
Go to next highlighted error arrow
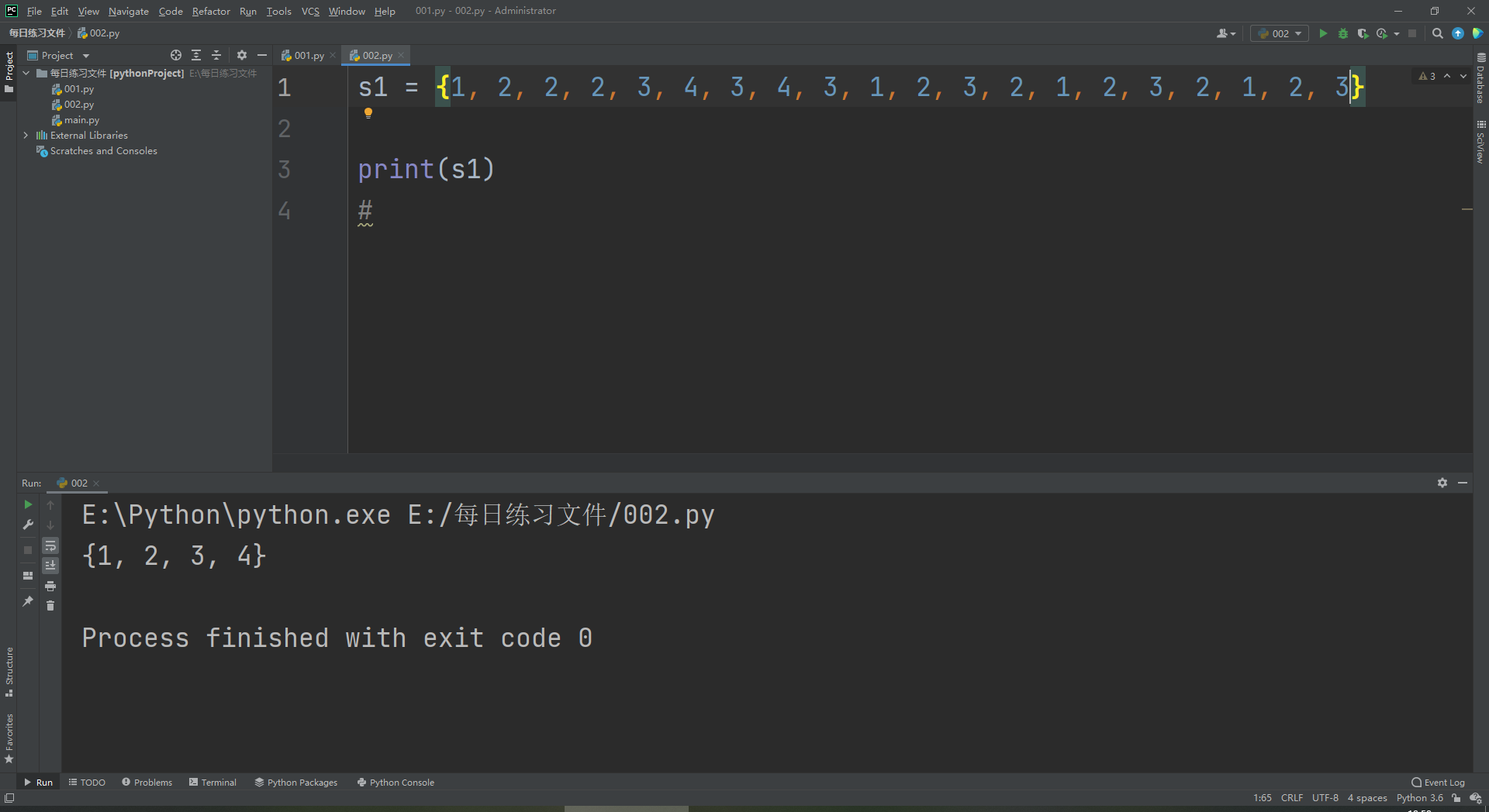coord(1463,76)
